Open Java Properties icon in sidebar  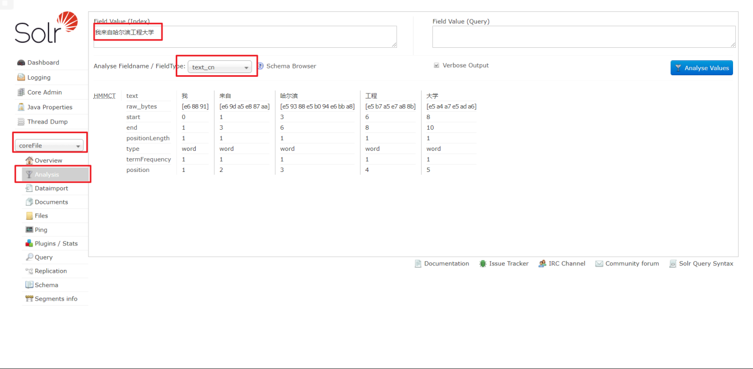21,107
